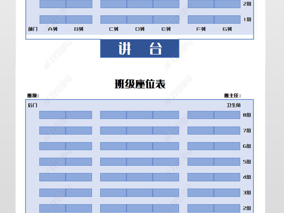Screen dimensions: 284x213
Task: Click rightmost seat cell in 6组 row
Action: pyautogui.click(x=227, y=146)
